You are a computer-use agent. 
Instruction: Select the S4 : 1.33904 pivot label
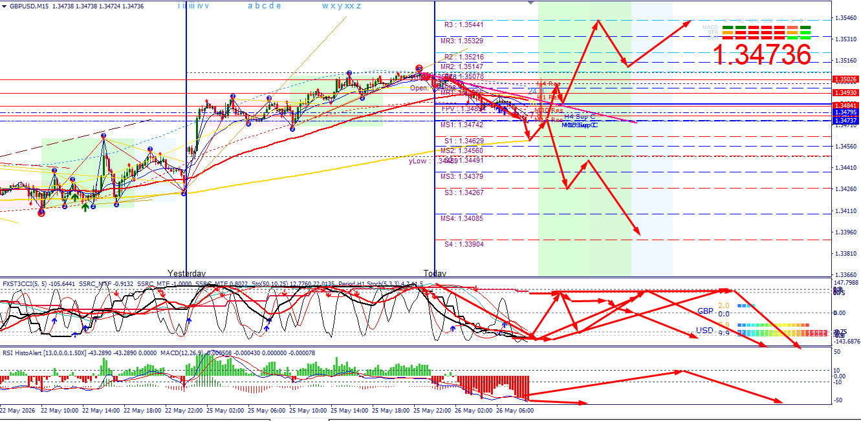click(464, 245)
